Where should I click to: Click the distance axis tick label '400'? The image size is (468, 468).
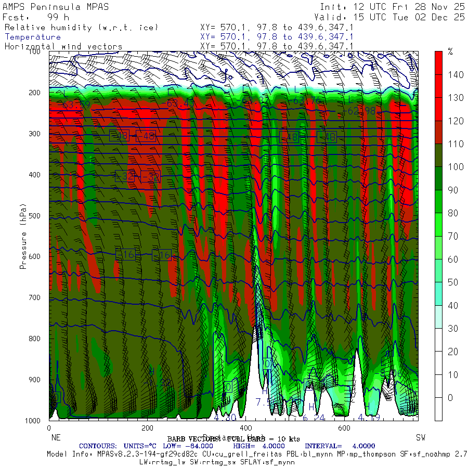click(246, 428)
